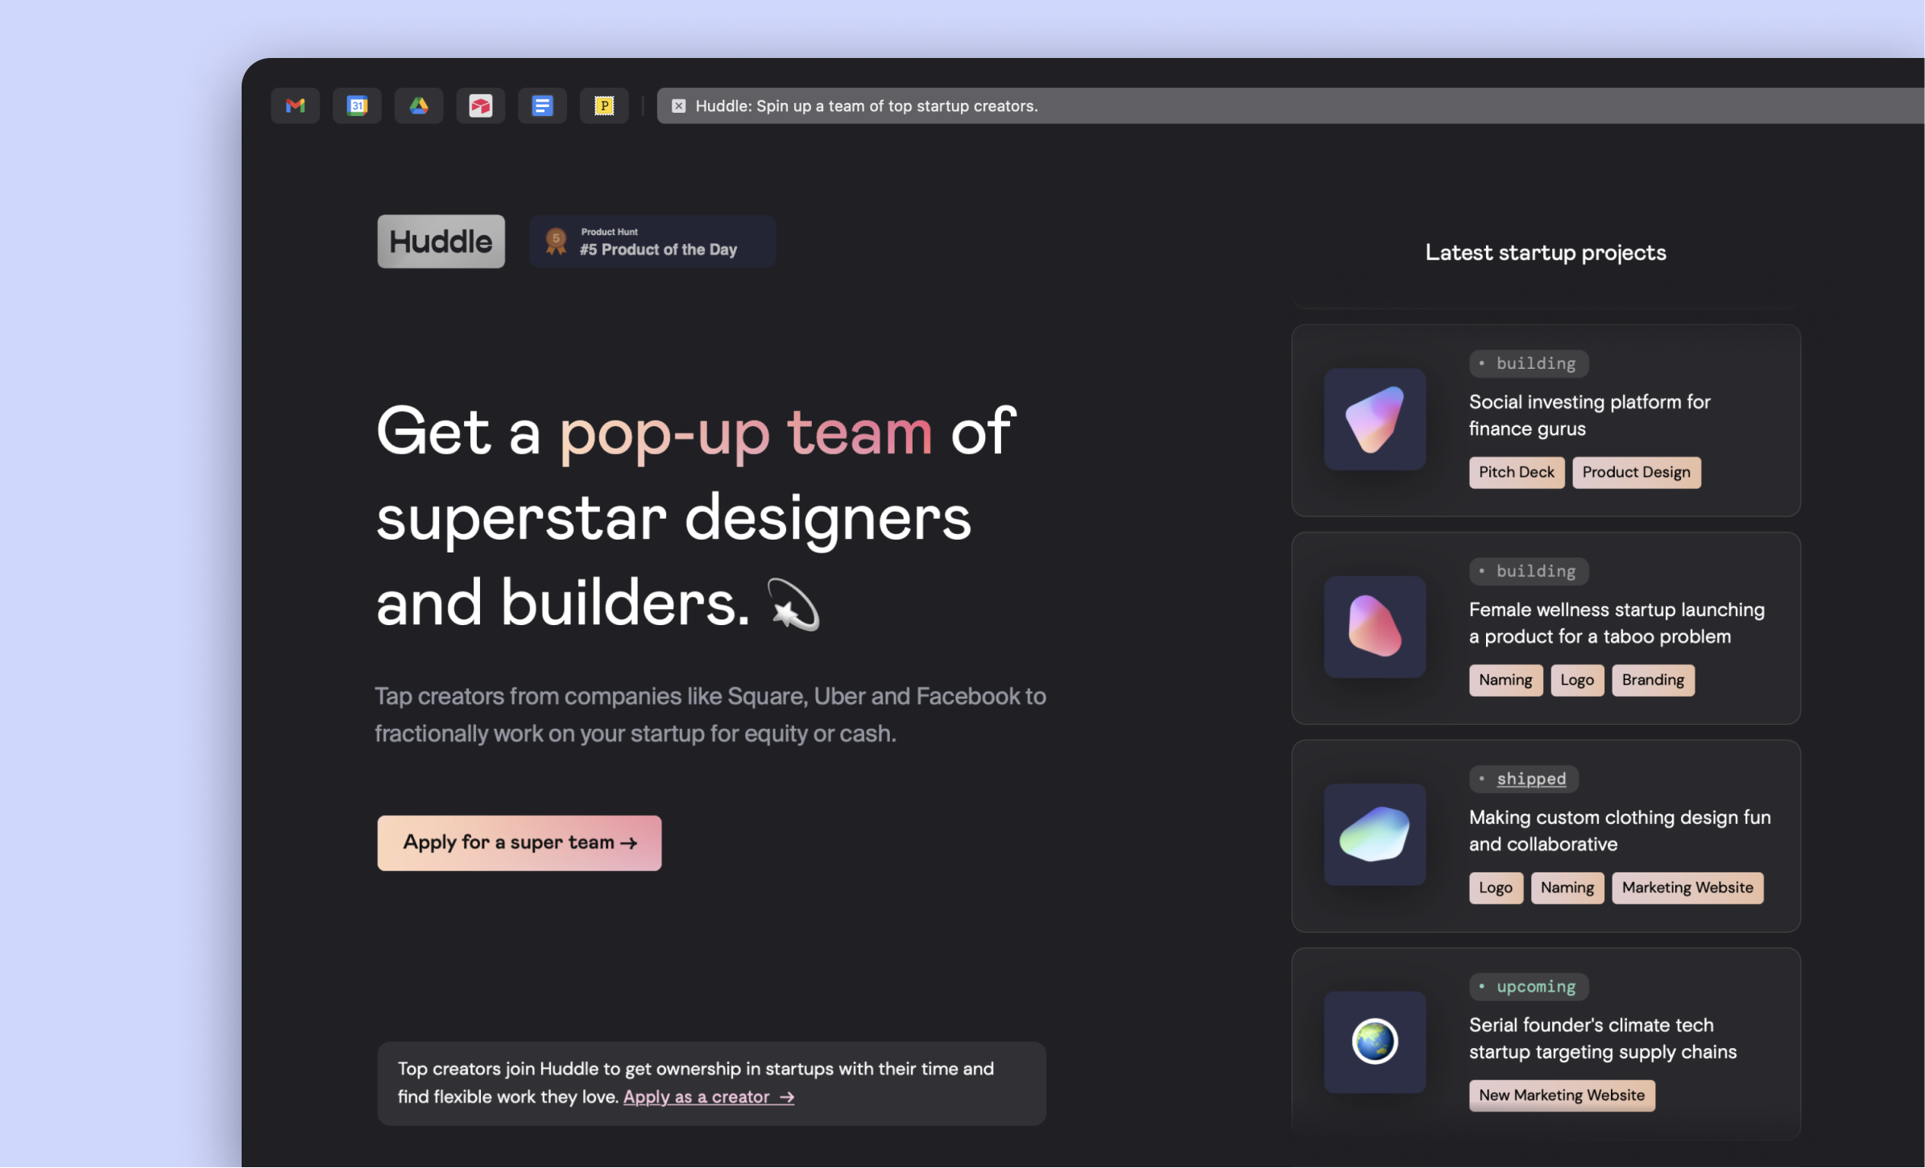The image size is (1925, 1168).
Task: Select the building status pill on the social investing project
Action: tap(1528, 363)
